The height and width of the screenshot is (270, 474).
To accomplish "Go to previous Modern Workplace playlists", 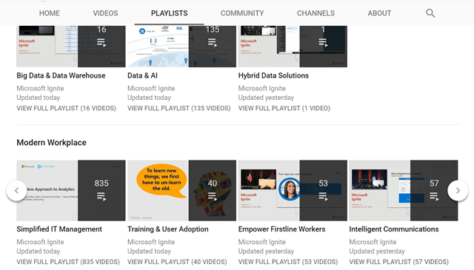I will 16,191.
